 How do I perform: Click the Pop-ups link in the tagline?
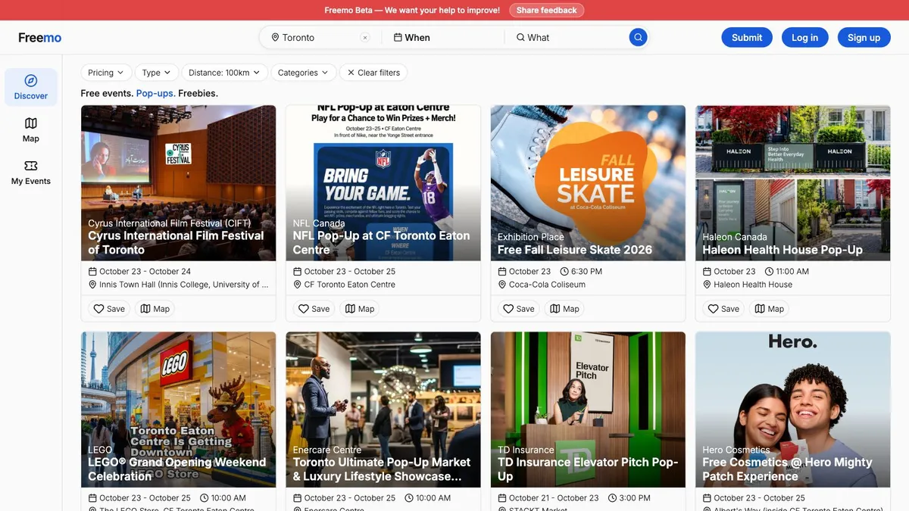pos(156,93)
